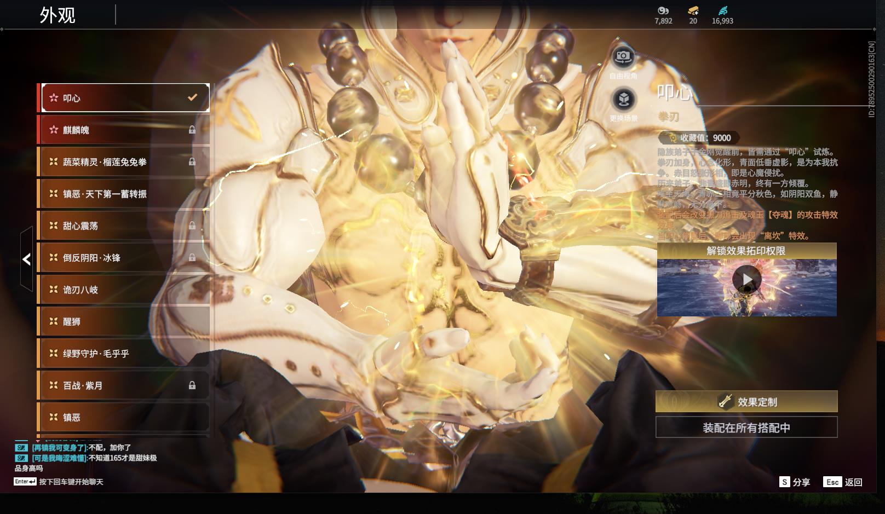Image resolution: width=885 pixels, height=514 pixels.
Task: Click the lock icon on 麒麟魄
Action: tap(192, 130)
